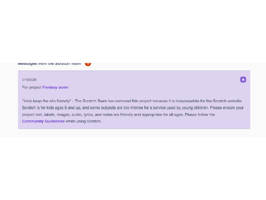Click the orange unread message count badge

[x=88, y=64]
